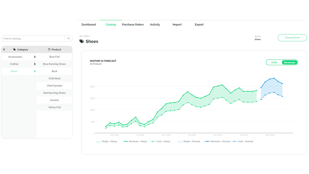Go to the Dashboard tab
Screen dimensions: 309x174
point(89,25)
